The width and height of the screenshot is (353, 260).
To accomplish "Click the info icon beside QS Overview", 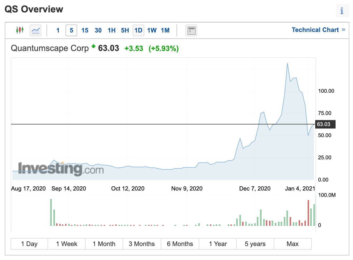I will [x=342, y=11].
